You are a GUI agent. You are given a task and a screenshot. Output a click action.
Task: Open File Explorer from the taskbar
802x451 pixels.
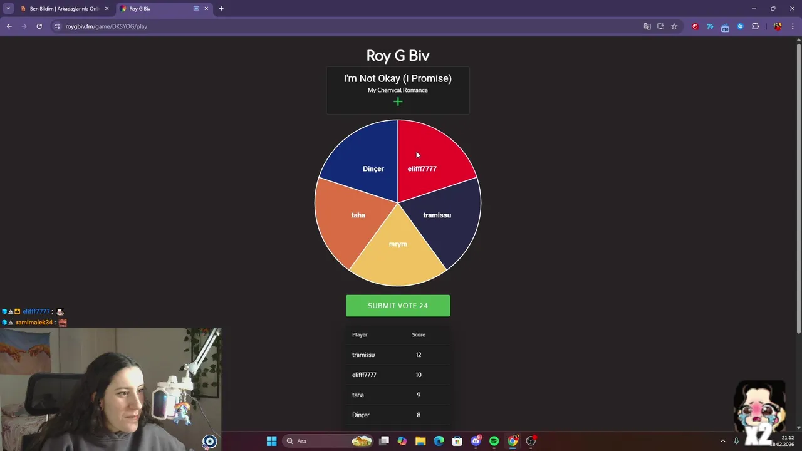click(x=420, y=441)
